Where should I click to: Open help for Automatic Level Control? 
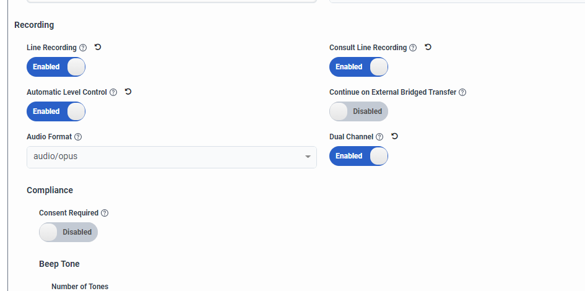[x=113, y=92]
